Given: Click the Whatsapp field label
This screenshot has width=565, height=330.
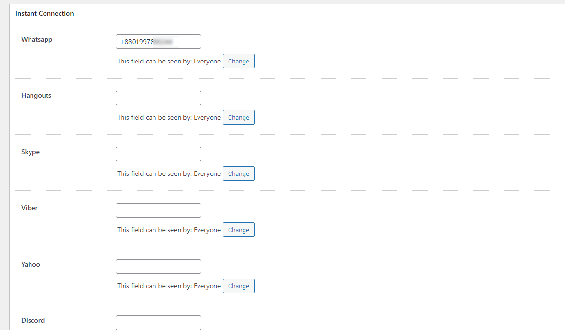Looking at the screenshot, I should pyautogui.click(x=37, y=40).
